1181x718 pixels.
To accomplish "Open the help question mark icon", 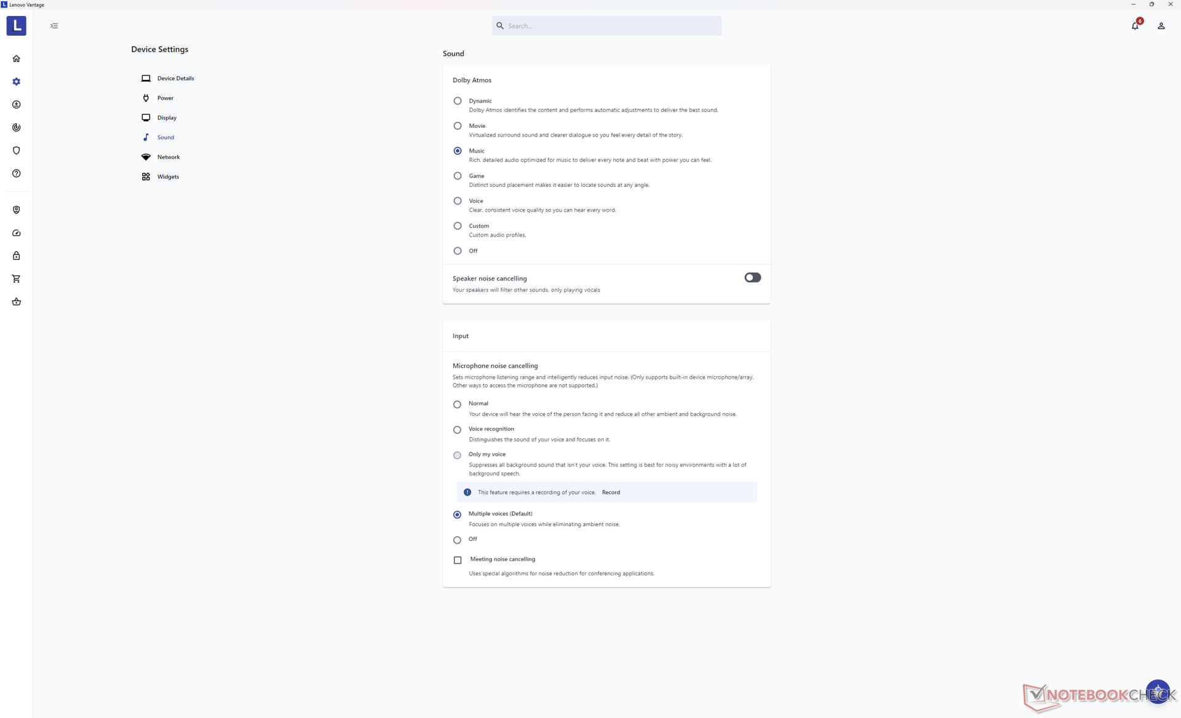I will tap(17, 174).
